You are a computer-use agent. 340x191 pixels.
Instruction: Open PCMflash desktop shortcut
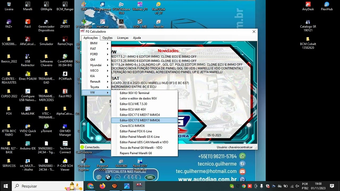[x=65, y=76]
